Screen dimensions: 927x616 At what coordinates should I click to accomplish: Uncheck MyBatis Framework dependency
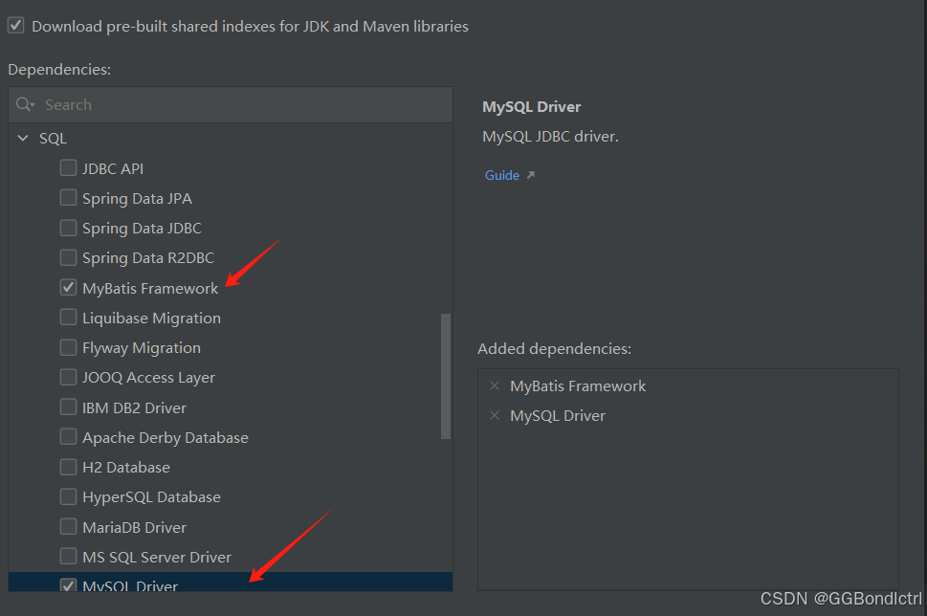pyautogui.click(x=69, y=287)
